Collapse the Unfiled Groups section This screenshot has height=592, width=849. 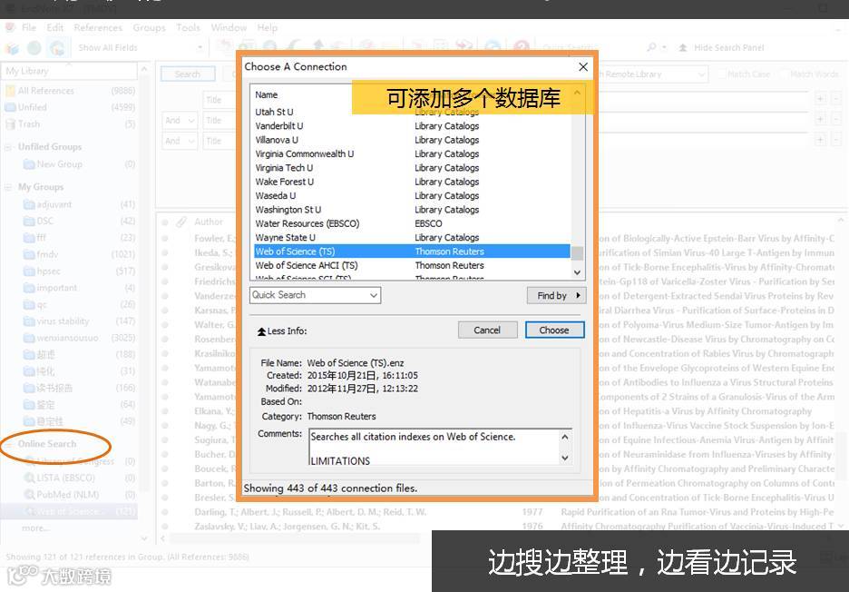tap(8, 147)
